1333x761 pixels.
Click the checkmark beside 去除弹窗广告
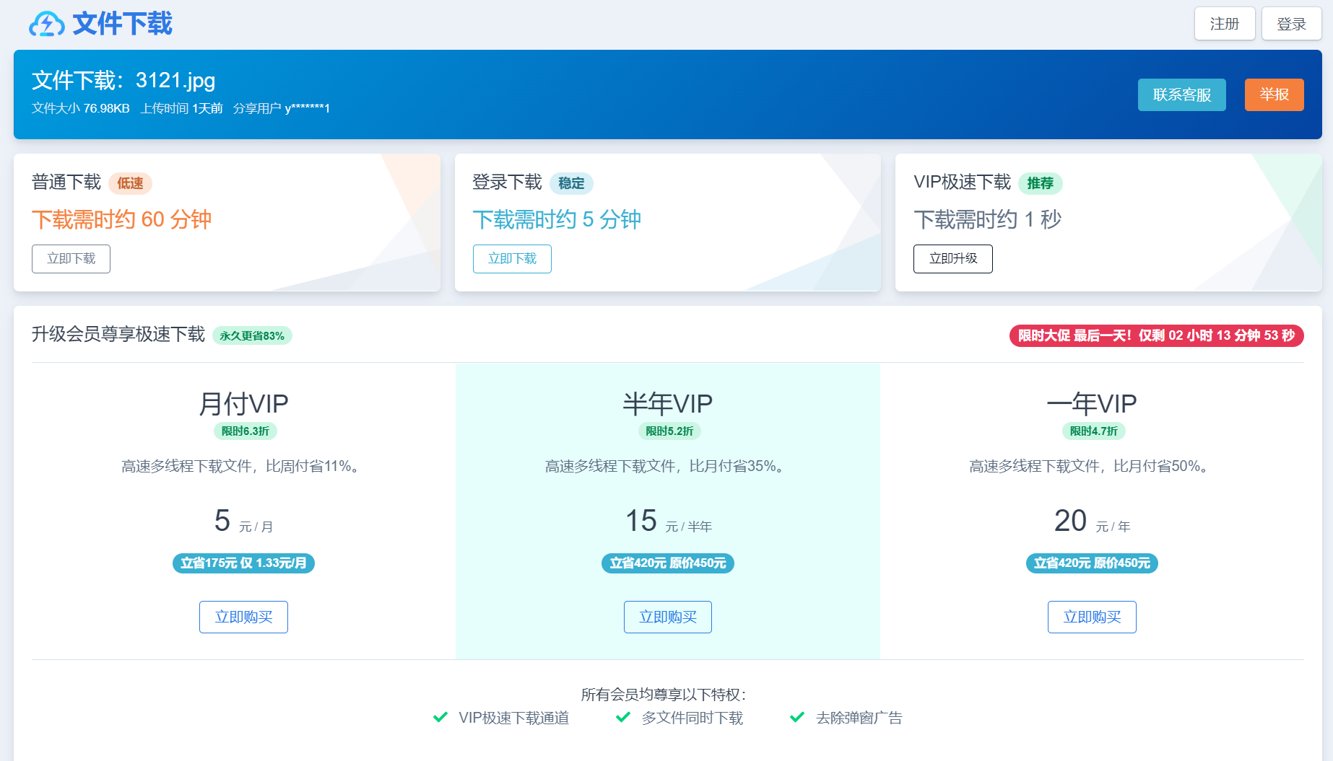pos(797,717)
